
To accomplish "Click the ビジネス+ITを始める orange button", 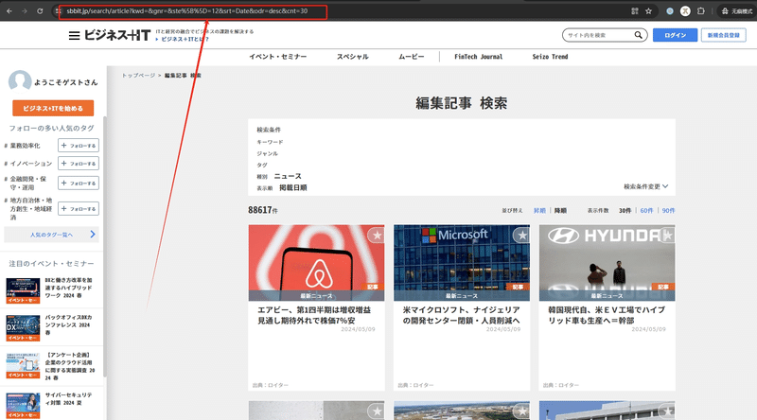I will pos(53,108).
